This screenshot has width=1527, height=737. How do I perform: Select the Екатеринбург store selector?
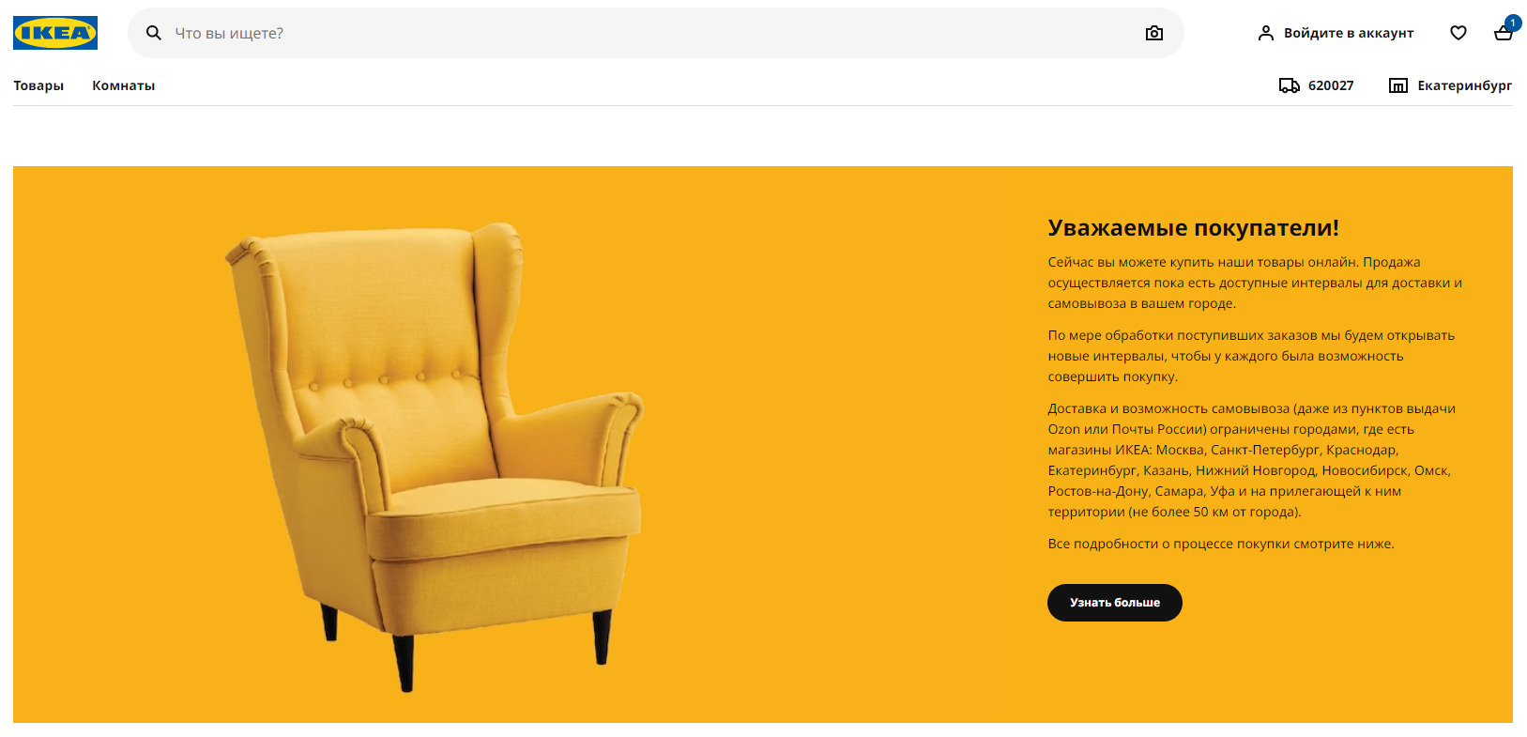[x=1465, y=85]
